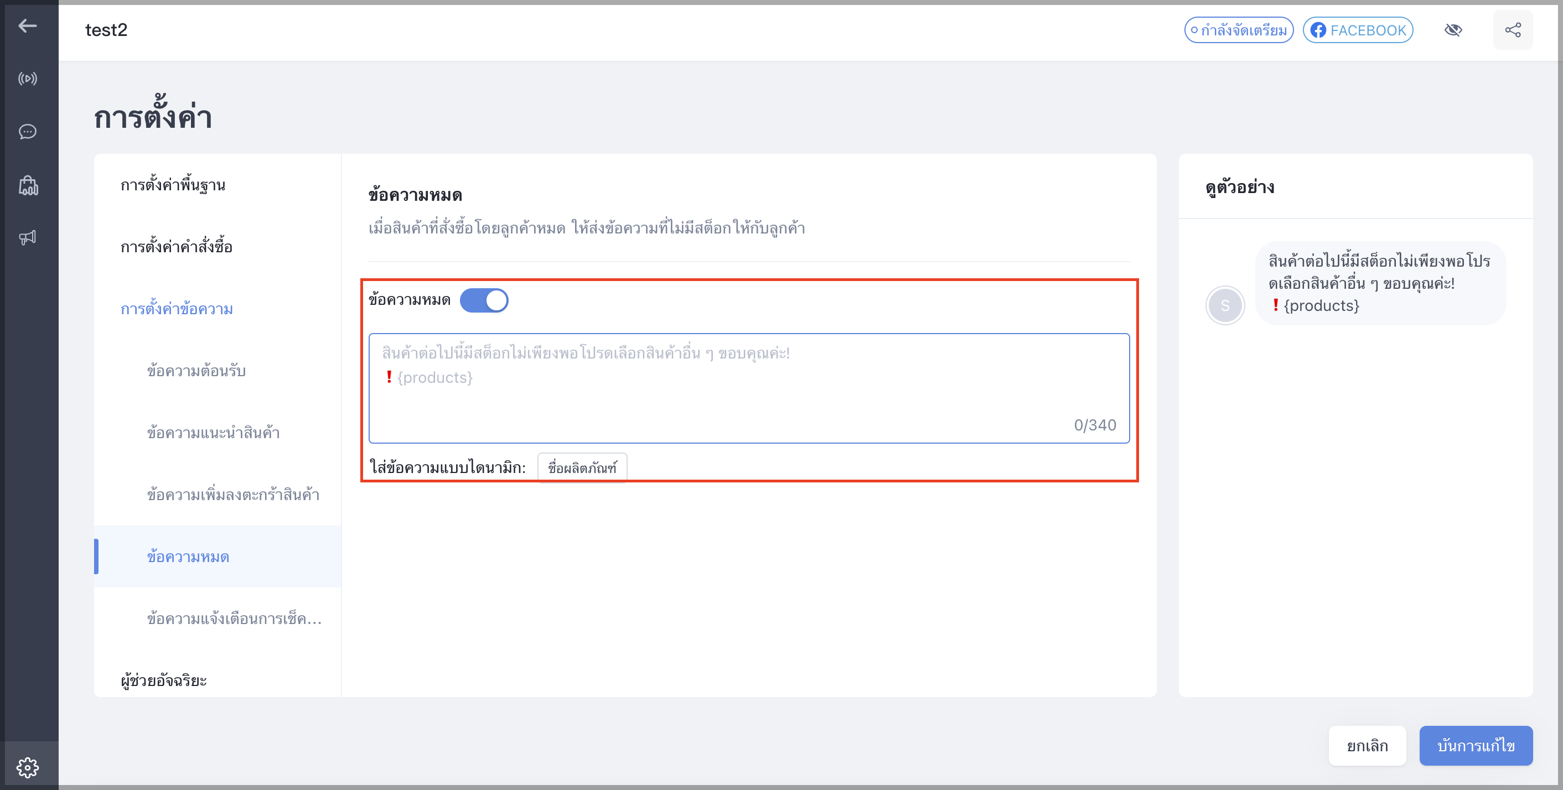Open the settings gear icon

[28, 767]
